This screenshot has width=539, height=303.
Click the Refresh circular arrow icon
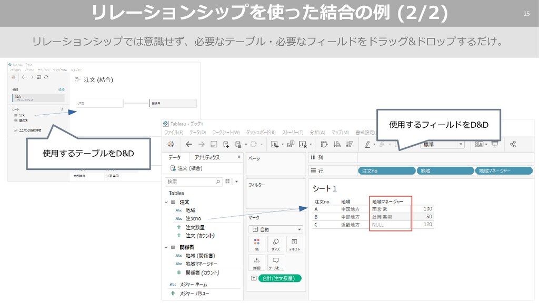(253, 144)
